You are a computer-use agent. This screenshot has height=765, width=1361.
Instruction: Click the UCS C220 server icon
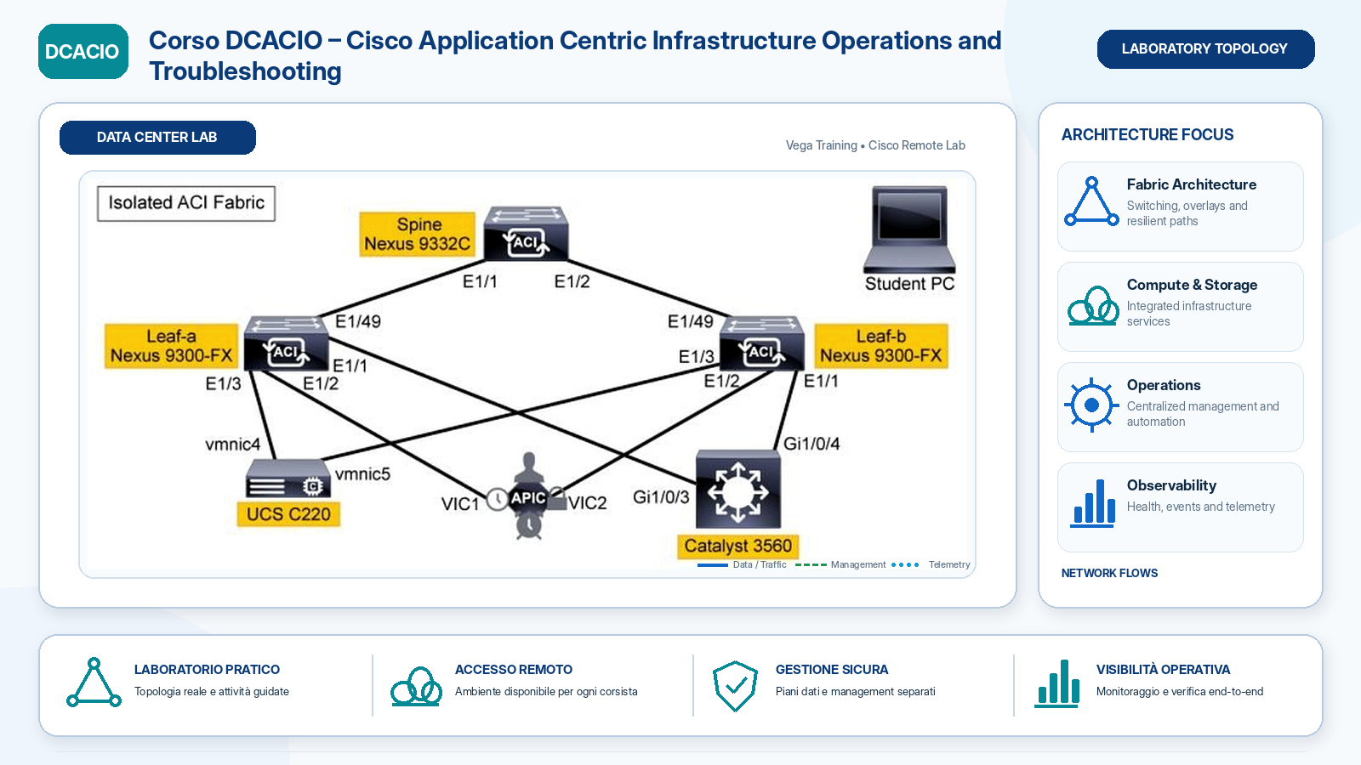[x=288, y=479]
